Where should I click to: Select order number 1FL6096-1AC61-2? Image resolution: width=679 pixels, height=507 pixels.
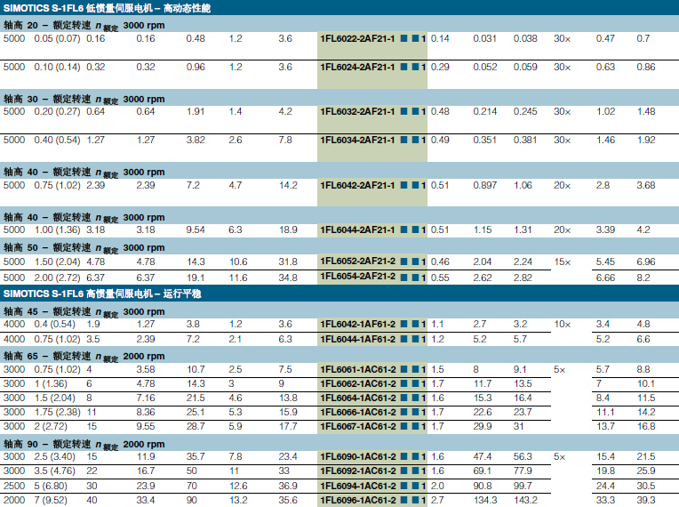[x=358, y=500]
